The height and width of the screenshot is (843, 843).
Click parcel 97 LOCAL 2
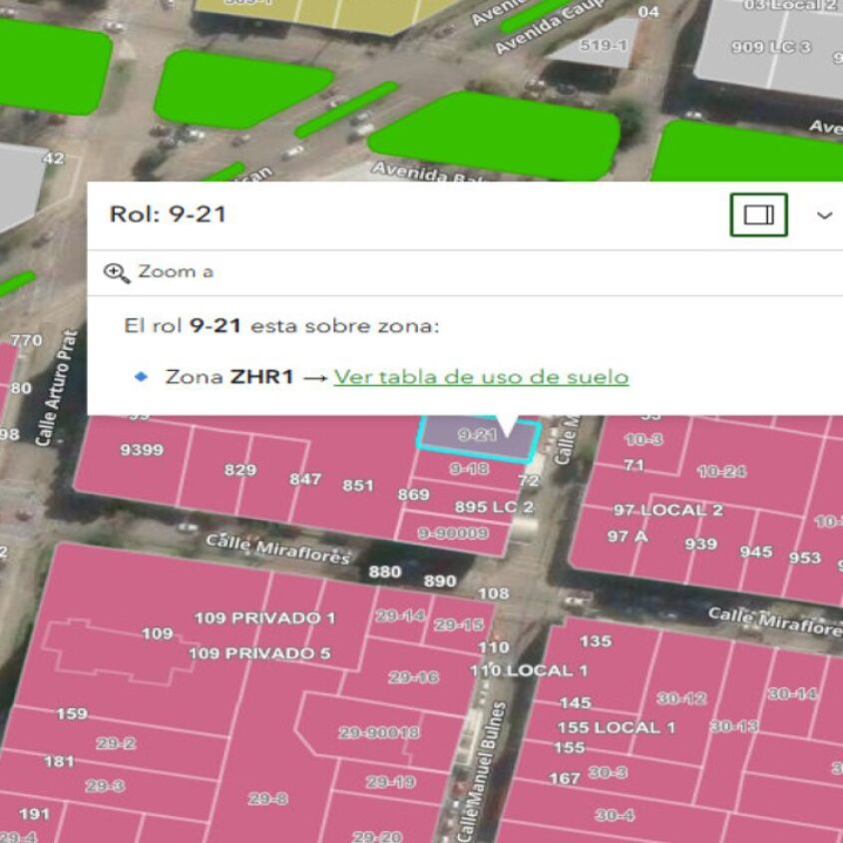coord(667,510)
